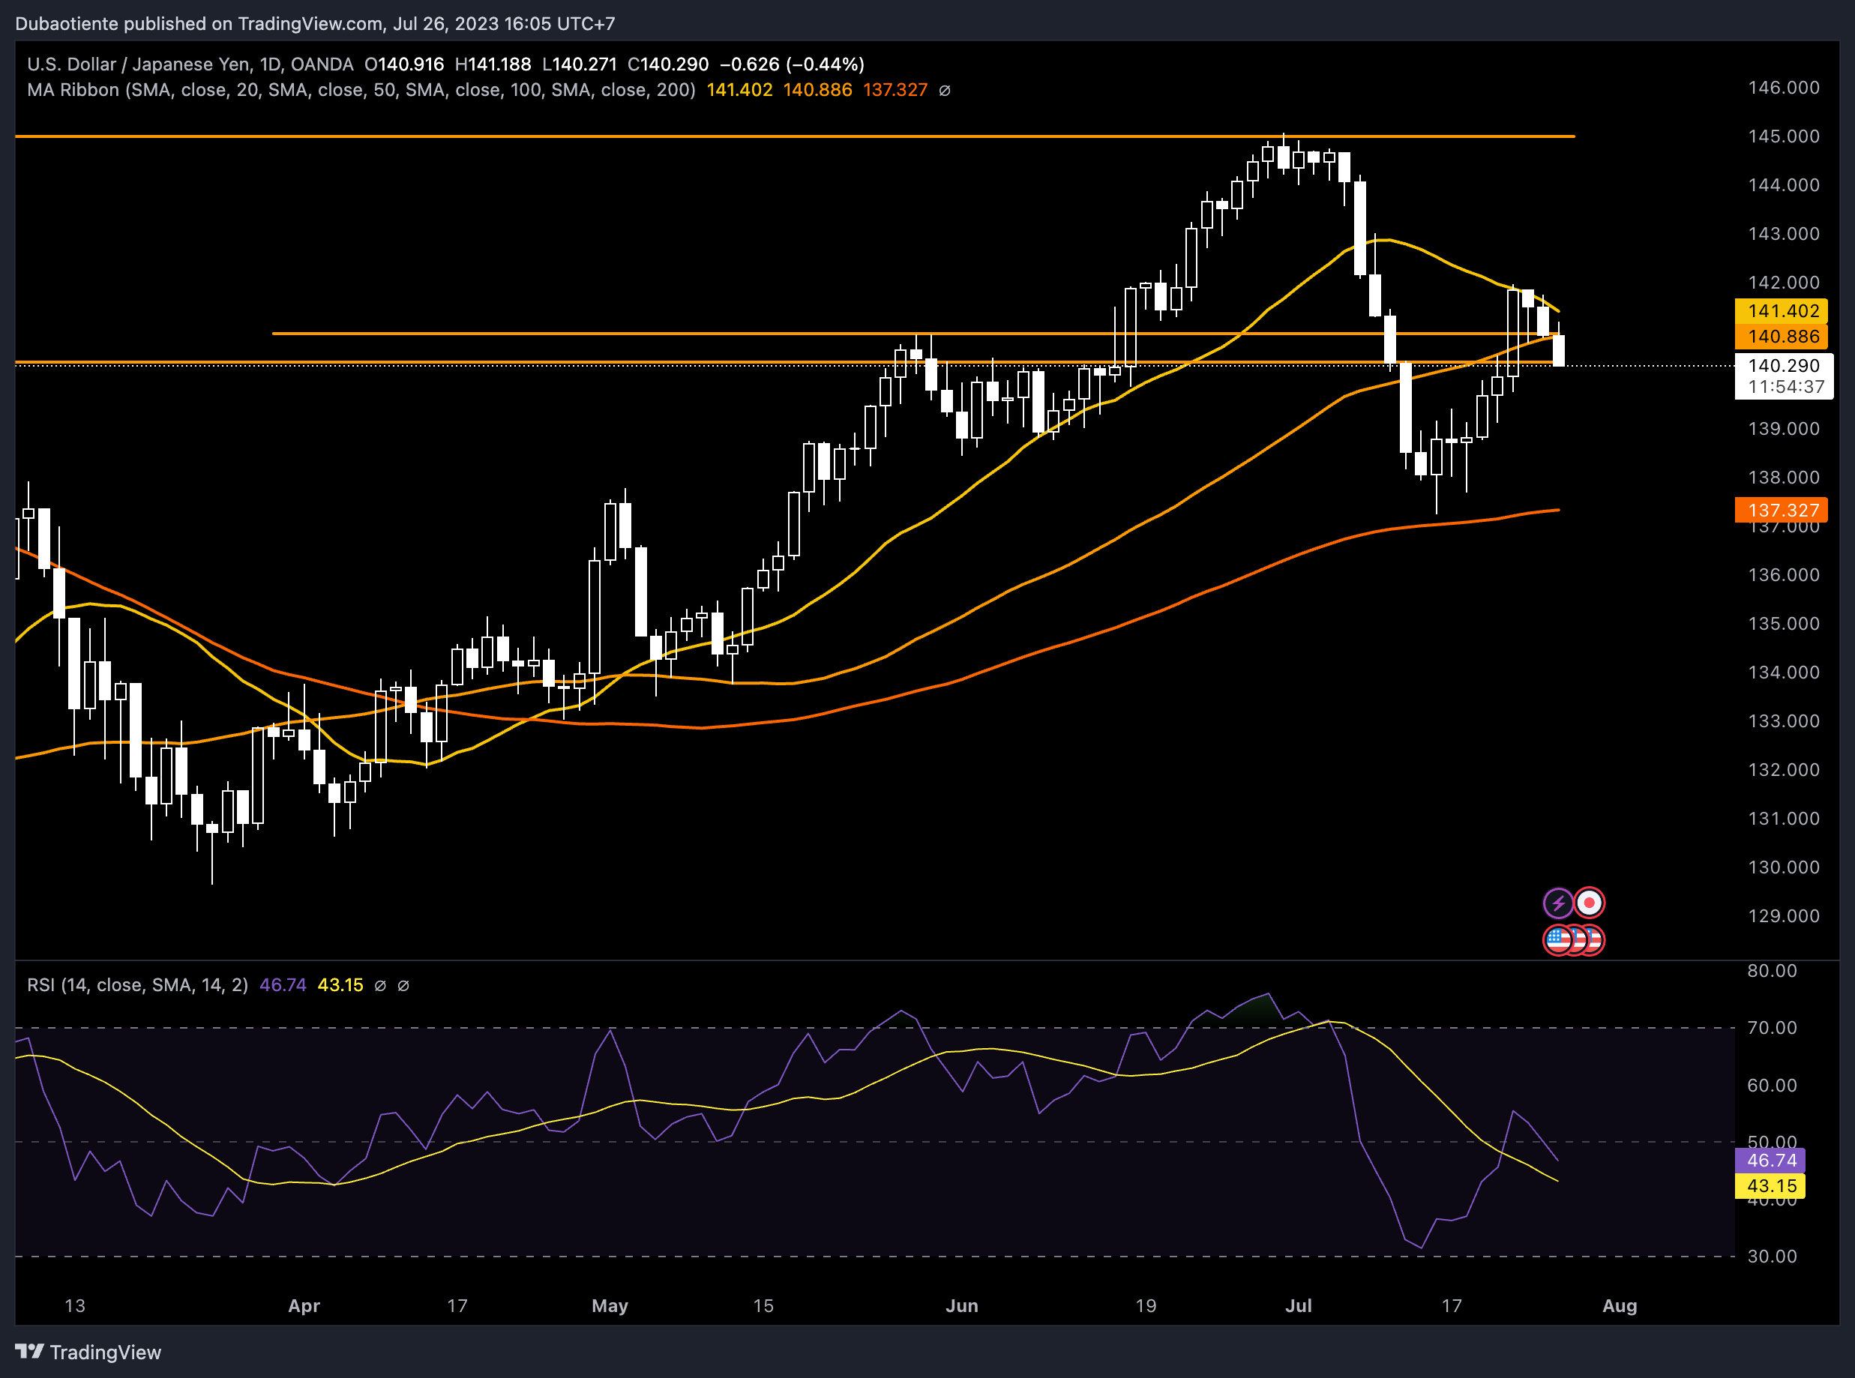The width and height of the screenshot is (1855, 1378).
Task: Click the Jun label on time axis
Action: tap(962, 1306)
